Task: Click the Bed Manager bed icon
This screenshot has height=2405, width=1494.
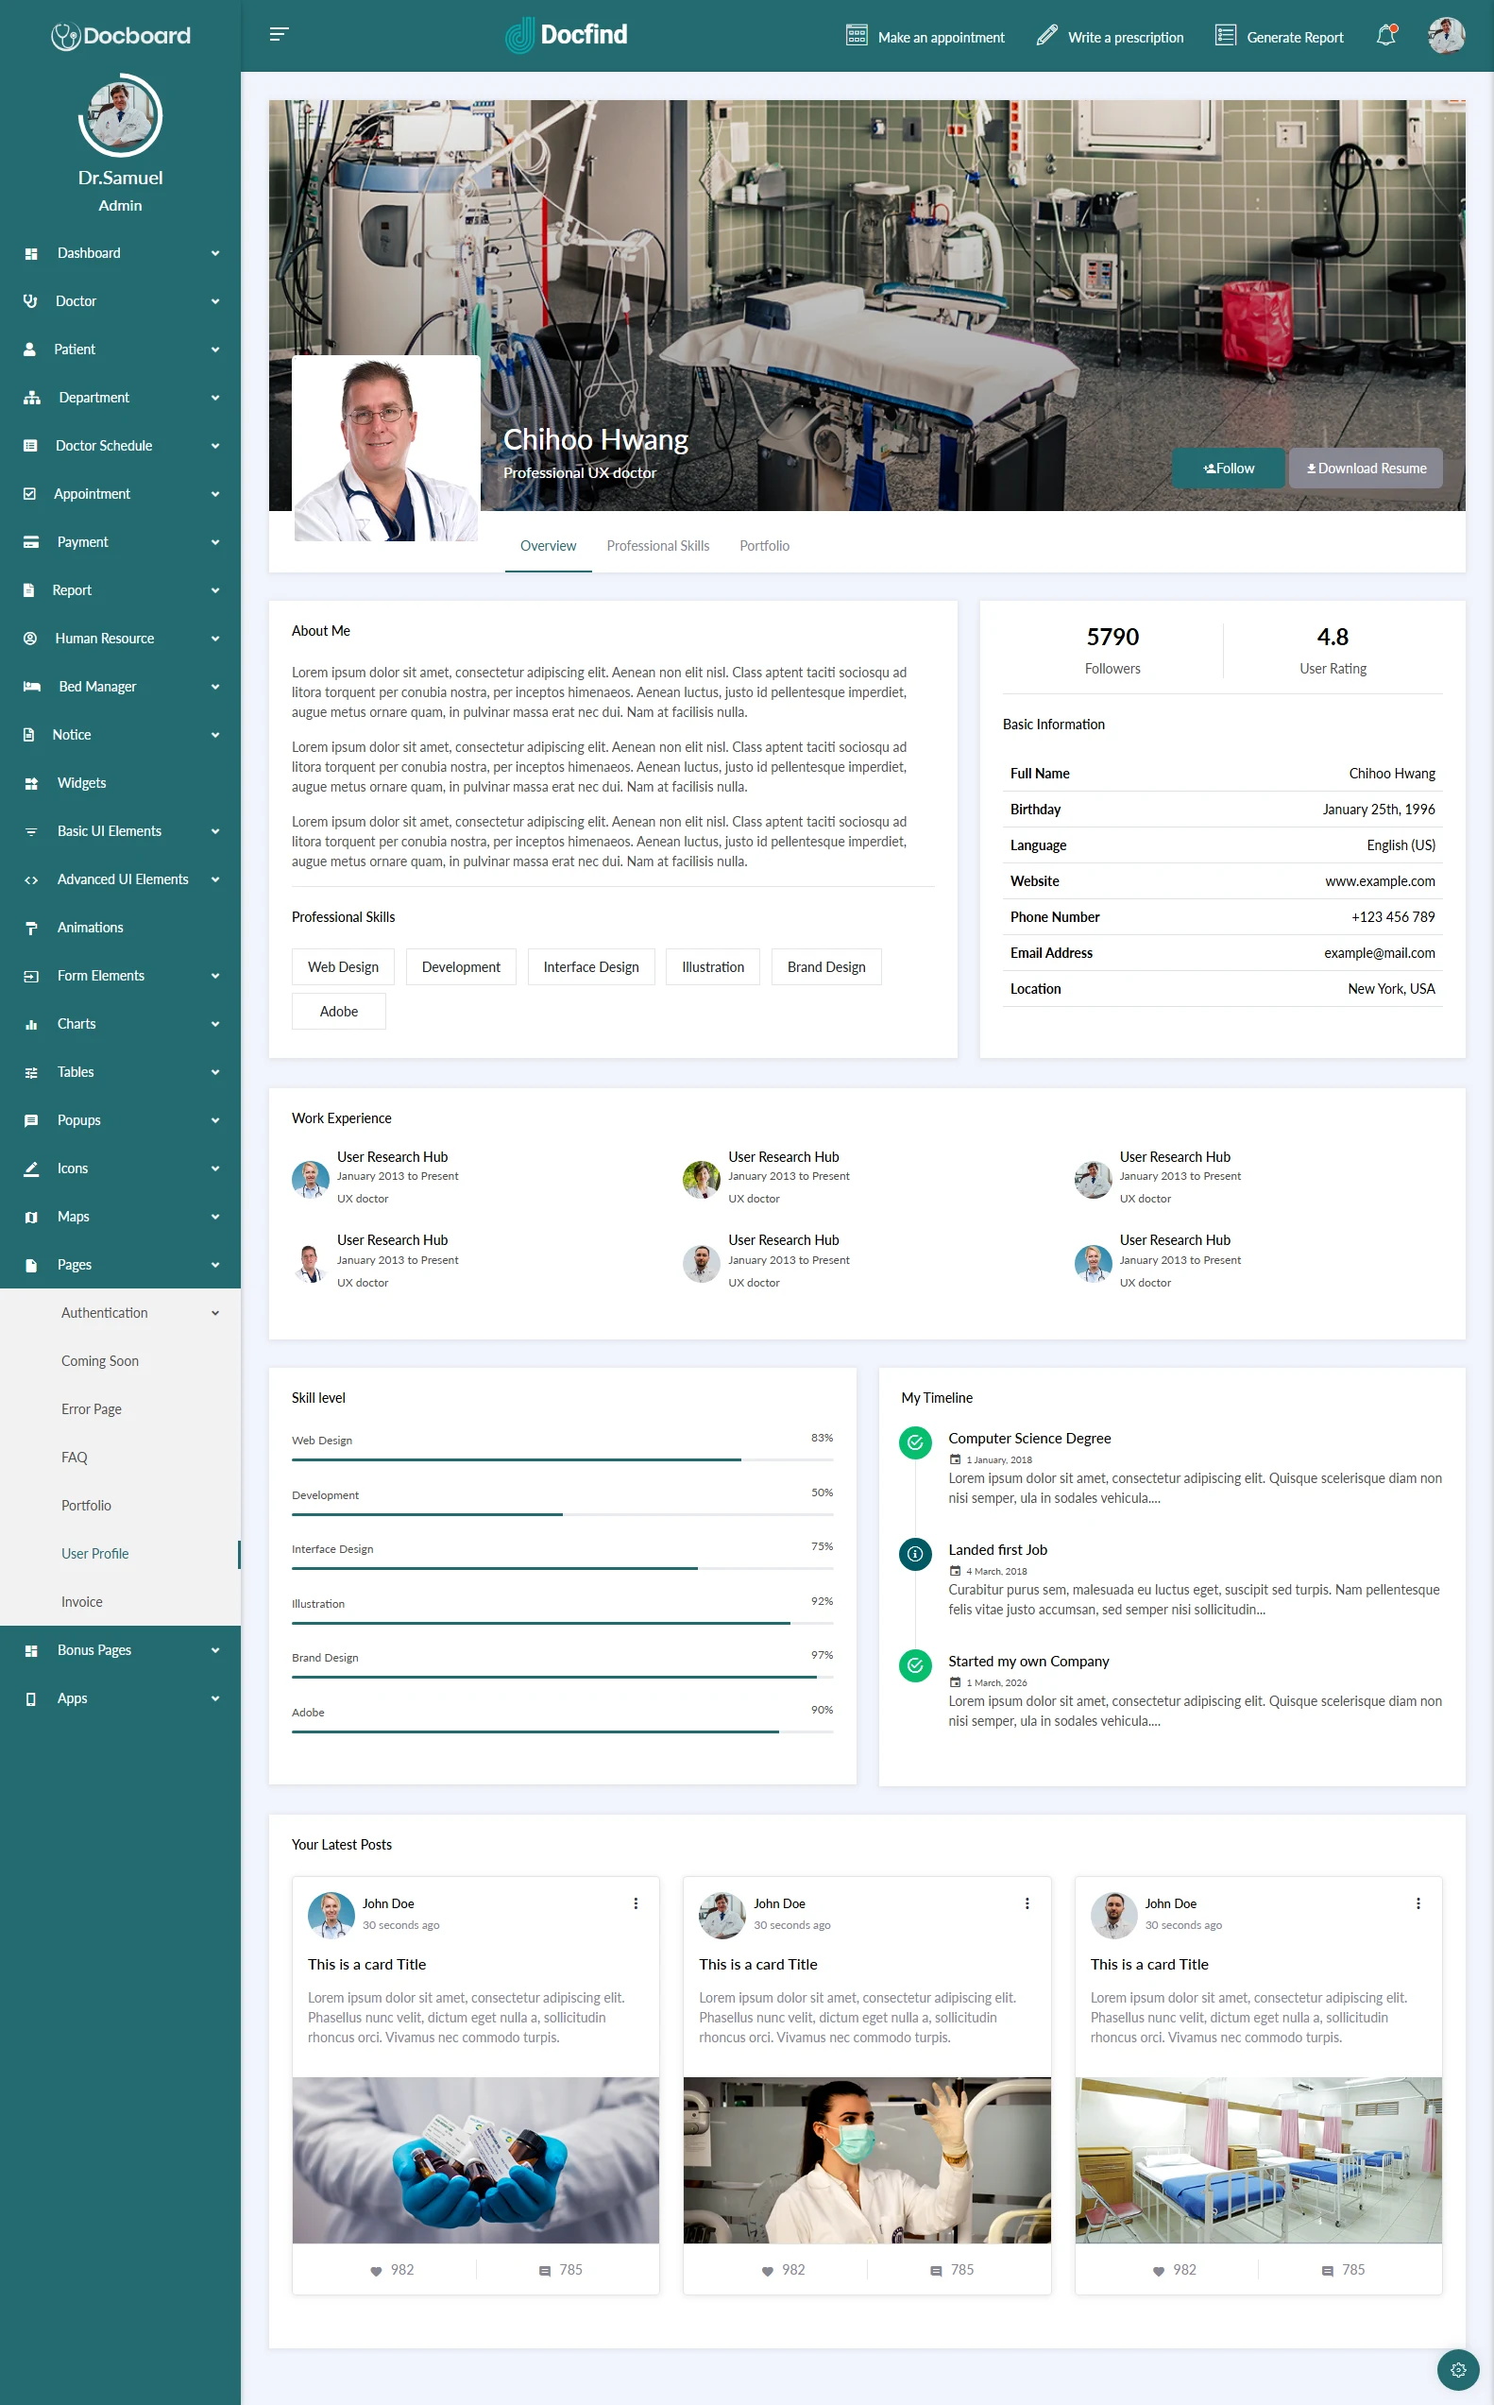Action: [31, 687]
